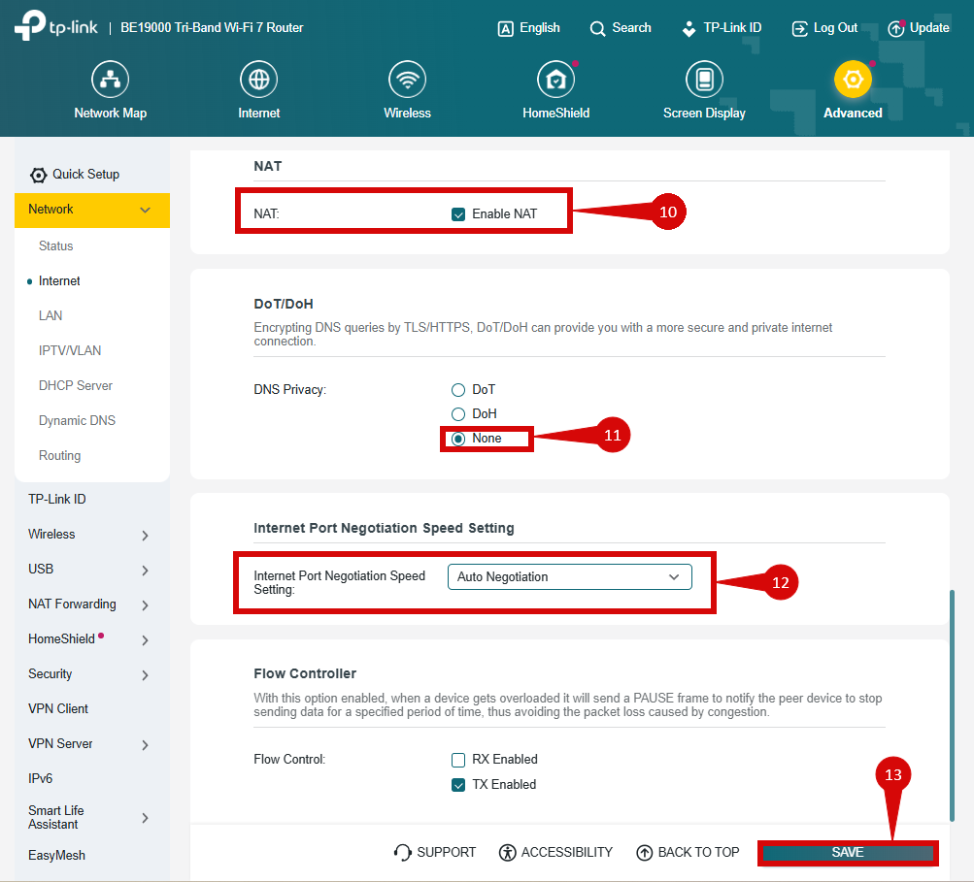Expand the NAT Forwarding sidebar section

(x=145, y=604)
